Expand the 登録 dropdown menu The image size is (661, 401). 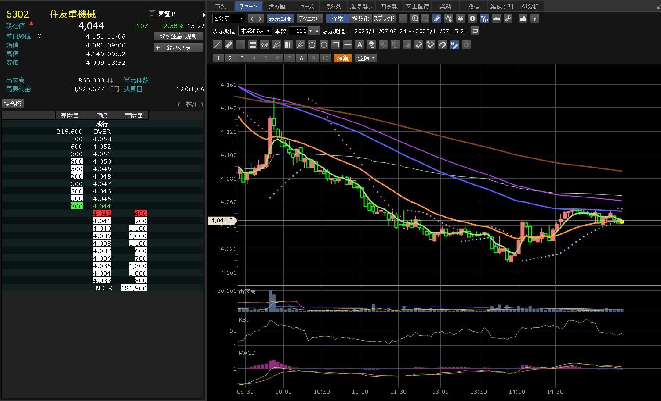[x=366, y=58]
